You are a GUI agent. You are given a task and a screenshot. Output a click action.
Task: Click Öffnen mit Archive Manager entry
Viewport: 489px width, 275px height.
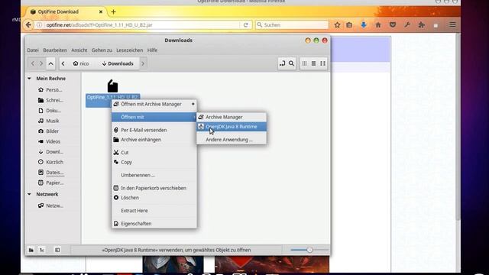(x=154, y=104)
